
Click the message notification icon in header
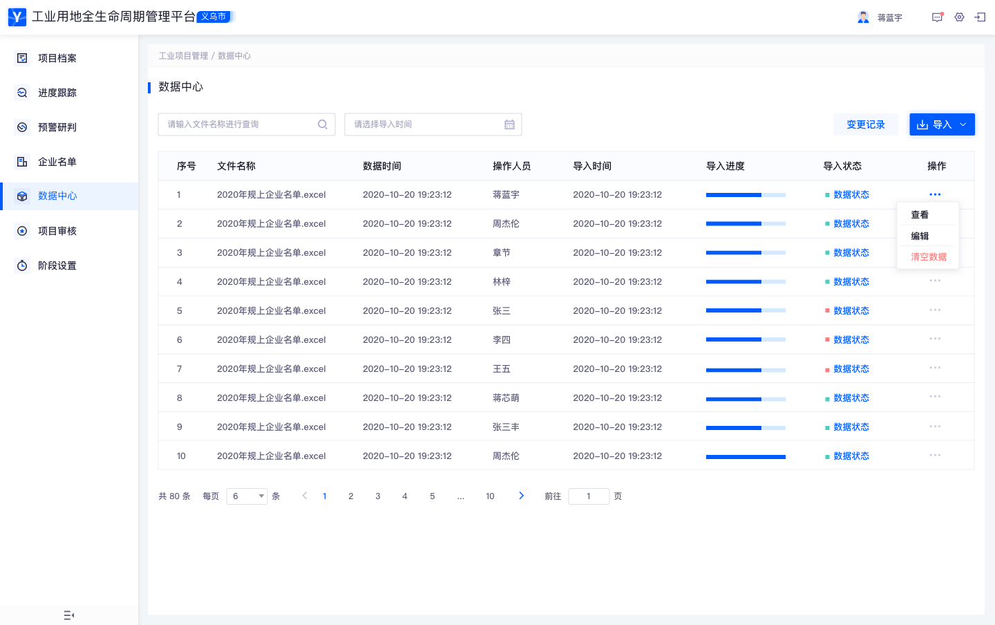937,17
